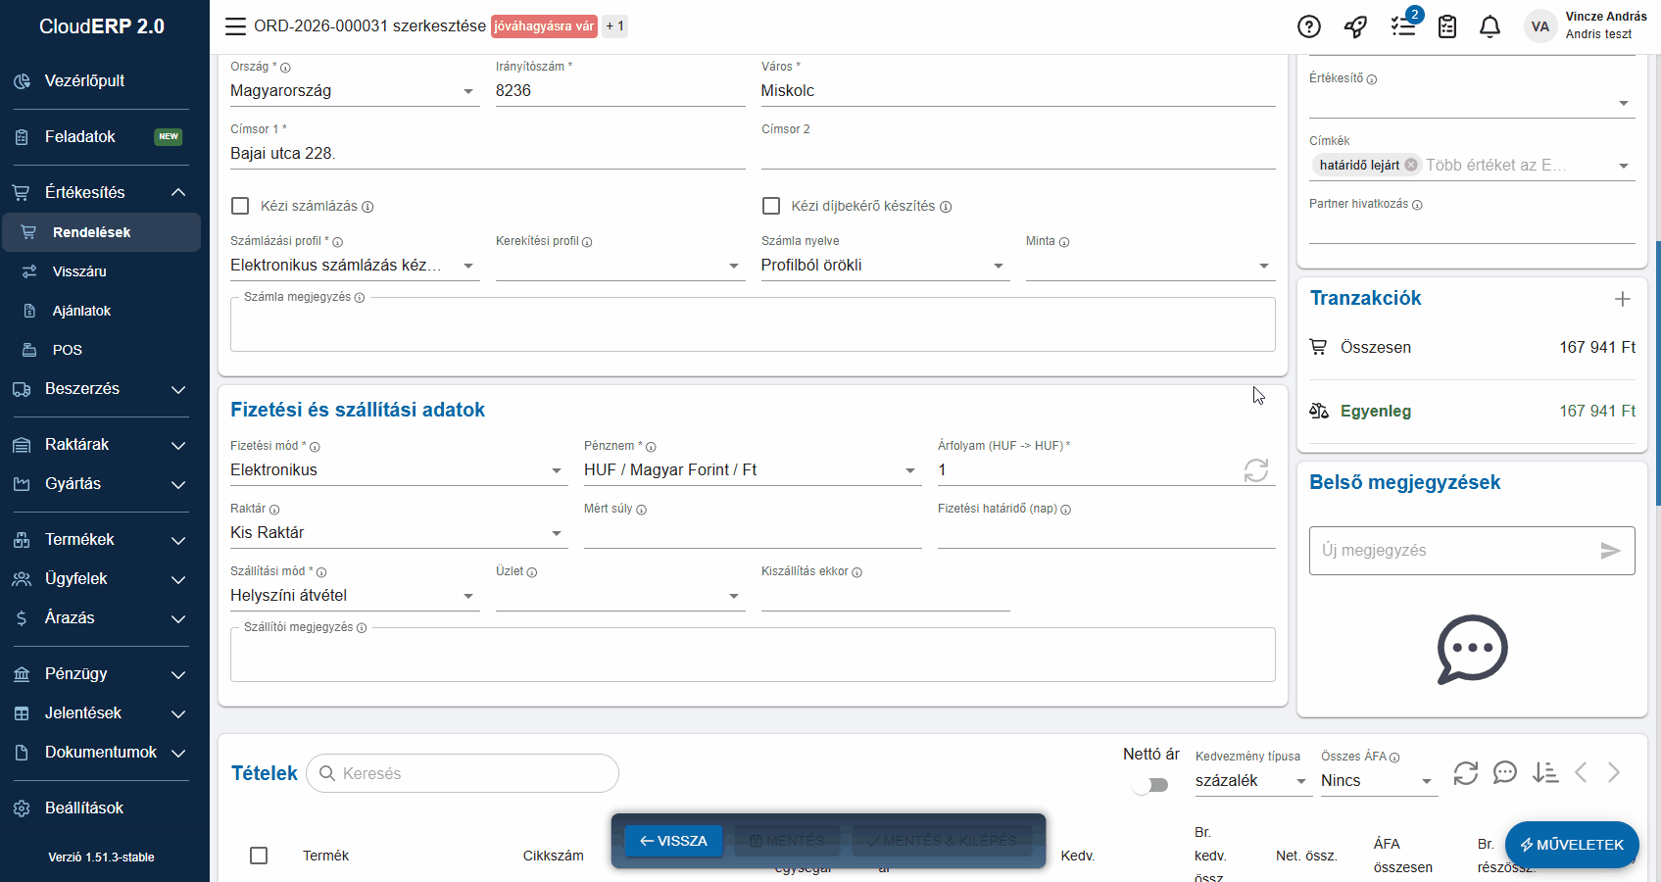Refresh the exchange rate (Árfolyam)
This screenshot has width=1661, height=882.
1255,470
